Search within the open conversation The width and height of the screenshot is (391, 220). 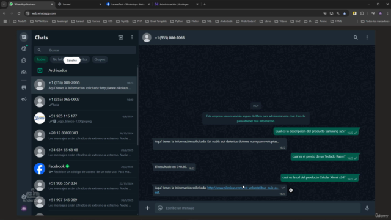click(356, 37)
